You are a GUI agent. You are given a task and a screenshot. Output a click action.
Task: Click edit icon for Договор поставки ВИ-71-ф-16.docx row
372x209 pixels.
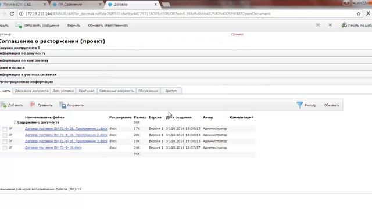(10, 147)
